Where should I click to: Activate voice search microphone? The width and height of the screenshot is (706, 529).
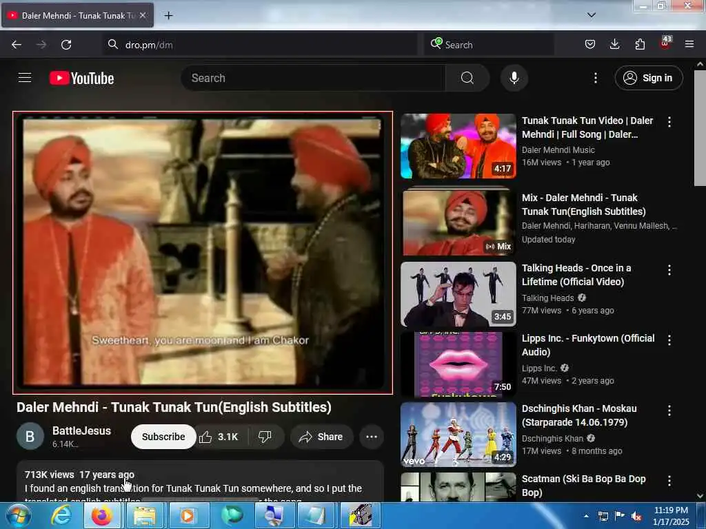pos(514,78)
